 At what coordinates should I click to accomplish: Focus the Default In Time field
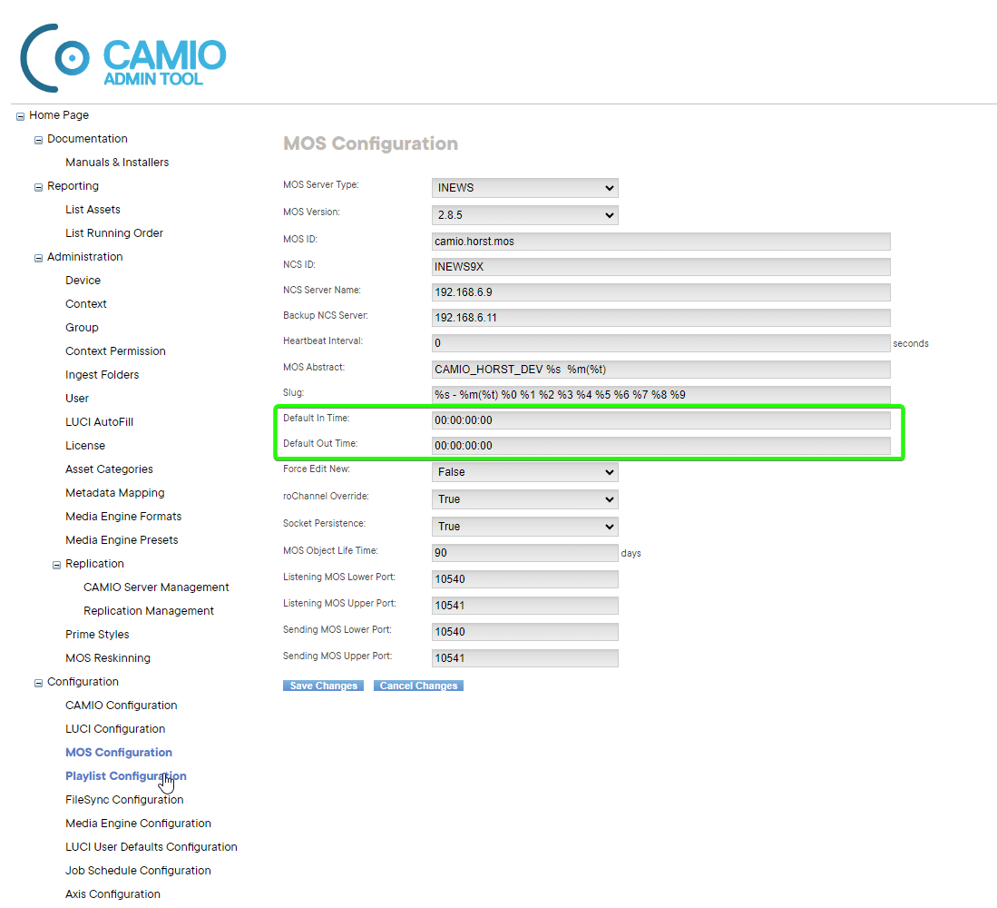coord(660,420)
